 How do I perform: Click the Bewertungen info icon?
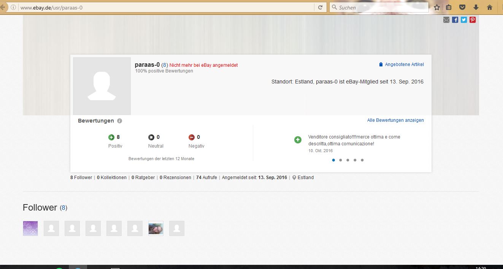[119, 121]
